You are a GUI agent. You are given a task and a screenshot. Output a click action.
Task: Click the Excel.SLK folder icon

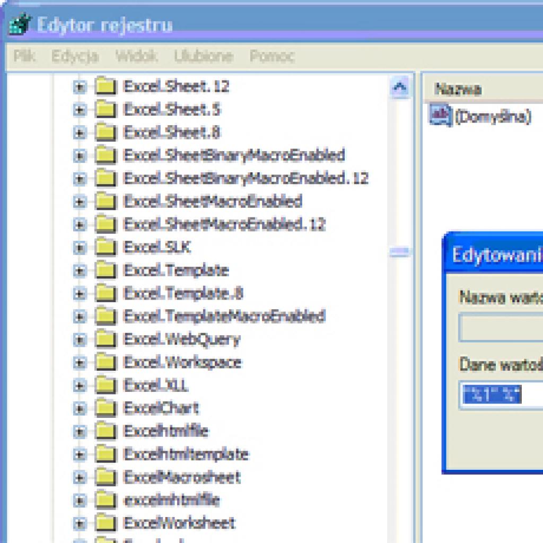coord(106,248)
